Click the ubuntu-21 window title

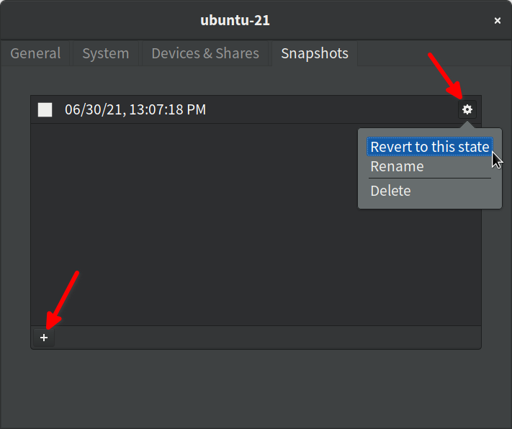235,20
